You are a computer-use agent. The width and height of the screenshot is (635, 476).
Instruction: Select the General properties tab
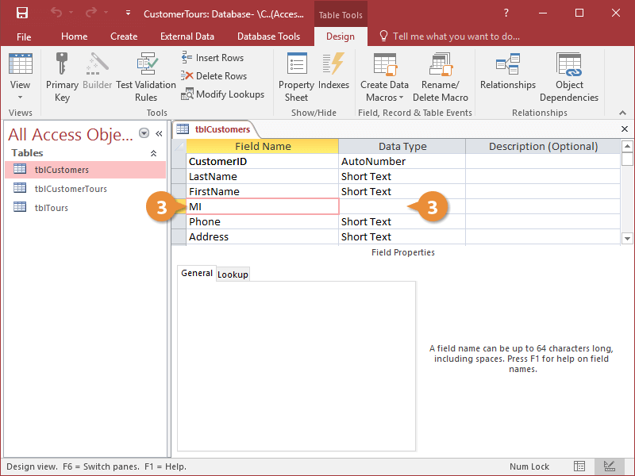coord(197,273)
